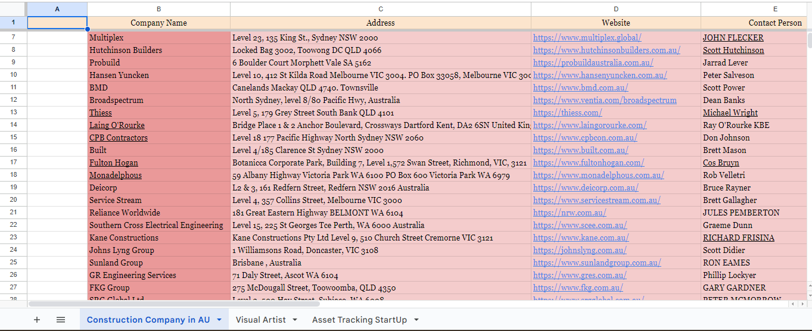Select the Company Name header cell
The height and width of the screenshot is (331, 812).
[158, 23]
